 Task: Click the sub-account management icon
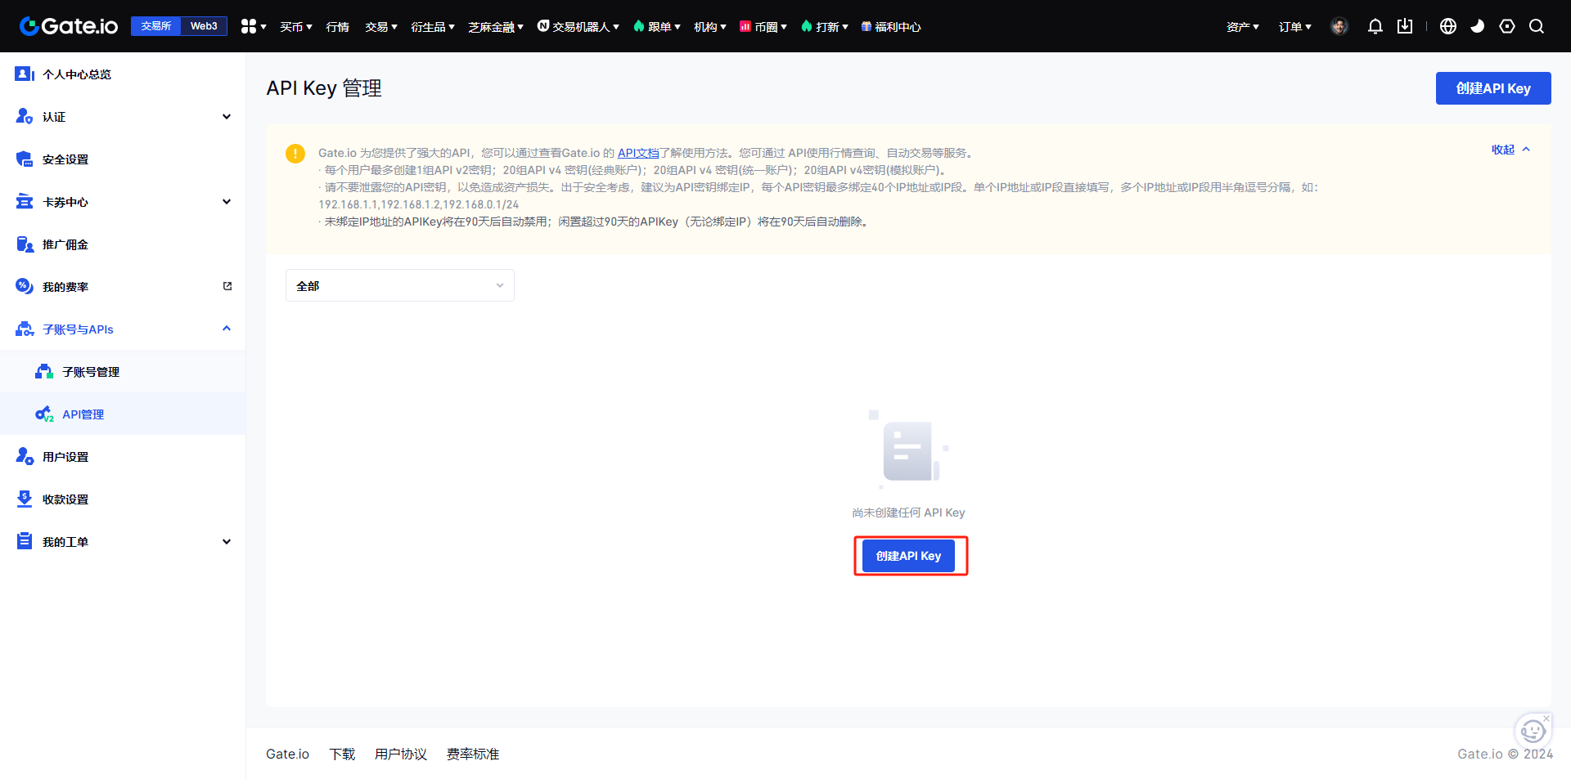click(x=44, y=372)
